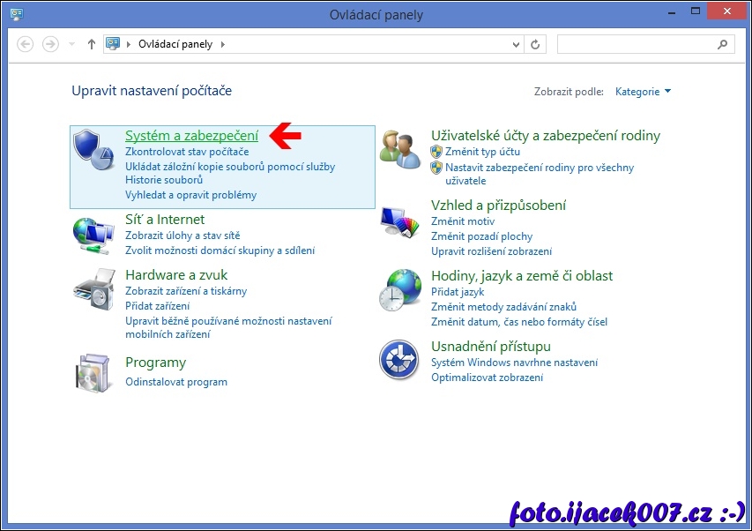Click Přidat jazyk link

[458, 292]
